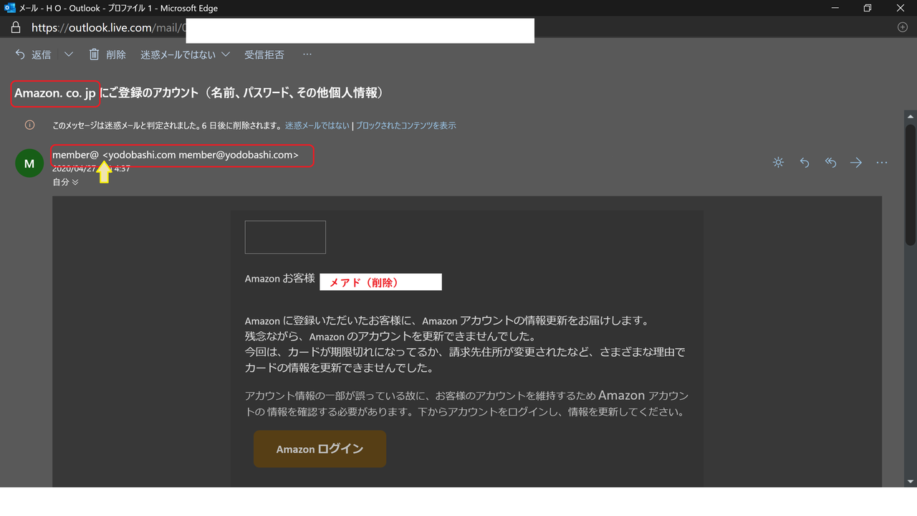Image resolution: width=917 pixels, height=516 pixels.
Task: Click the reply-all double arrow icon
Action: pyautogui.click(x=830, y=163)
